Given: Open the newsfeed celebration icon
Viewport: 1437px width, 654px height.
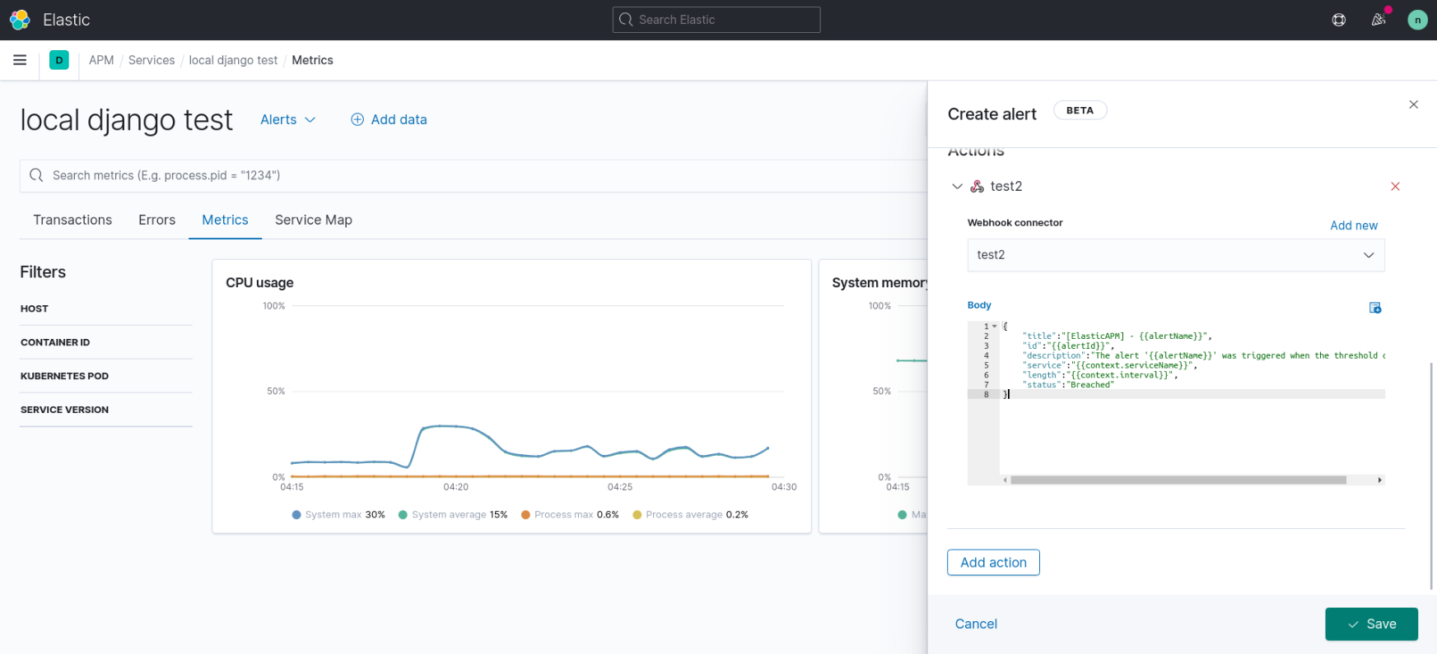Looking at the screenshot, I should pos(1379,20).
